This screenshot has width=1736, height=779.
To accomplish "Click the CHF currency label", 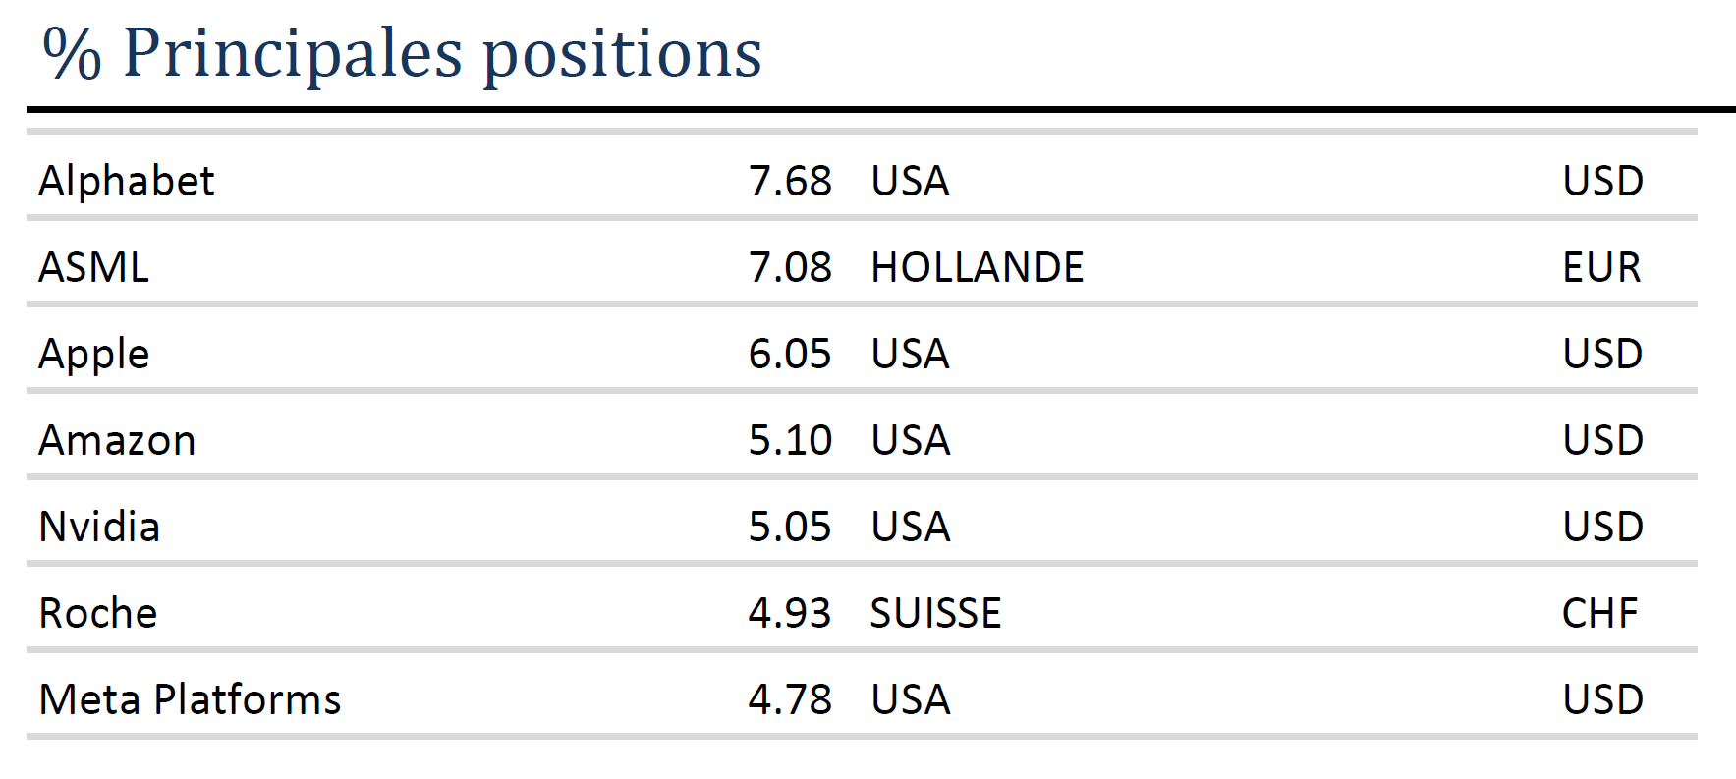I will coord(1599,613).
